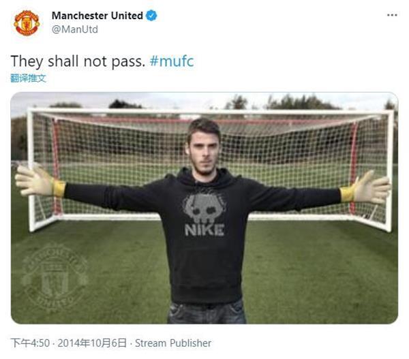Click the Stream Publisher source link
Viewport: 409px width, 359px height.
173,343
